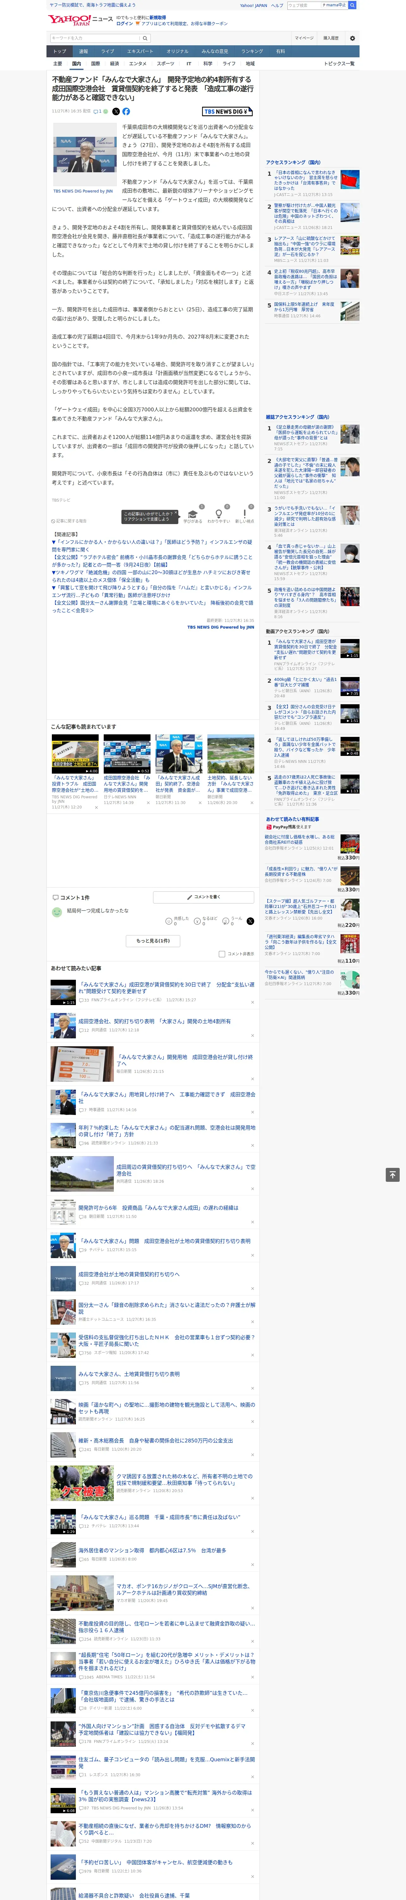Open the エキスパート navigation tab
406x1900 pixels.
tap(140, 52)
